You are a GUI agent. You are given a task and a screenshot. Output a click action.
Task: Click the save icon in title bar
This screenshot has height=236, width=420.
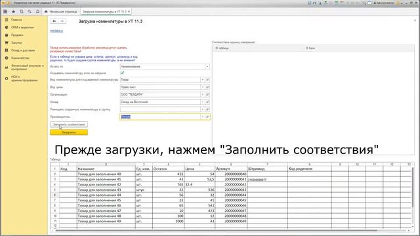[x=309, y=3]
